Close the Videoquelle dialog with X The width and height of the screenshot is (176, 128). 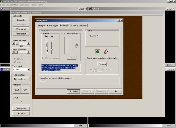coord(121,21)
